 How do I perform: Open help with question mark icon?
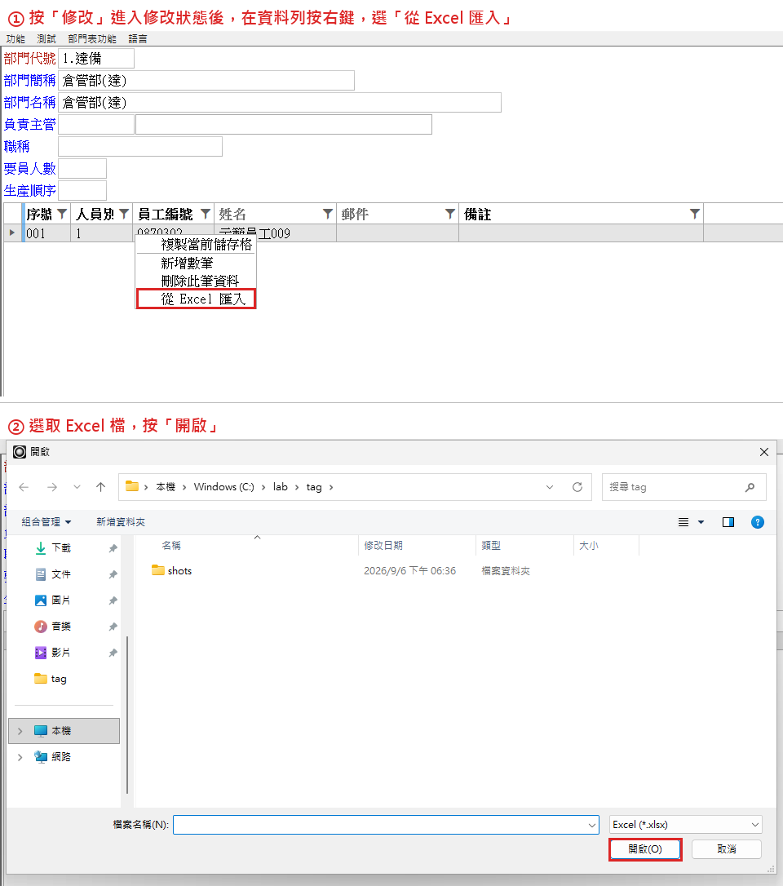click(758, 522)
